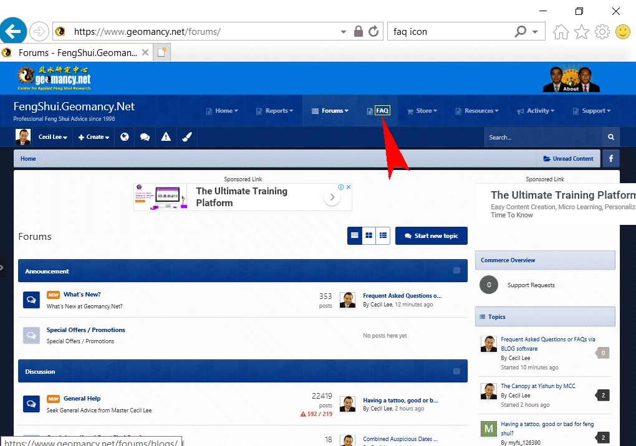Click the forum search magnifier button

[x=611, y=137]
